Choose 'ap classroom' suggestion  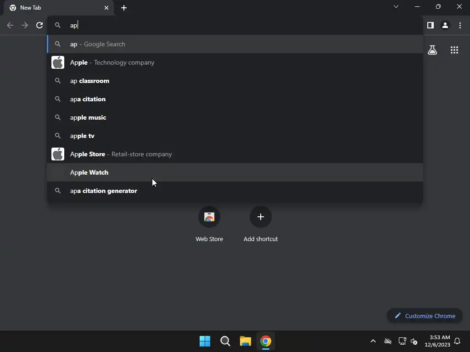pyautogui.click(x=235, y=81)
